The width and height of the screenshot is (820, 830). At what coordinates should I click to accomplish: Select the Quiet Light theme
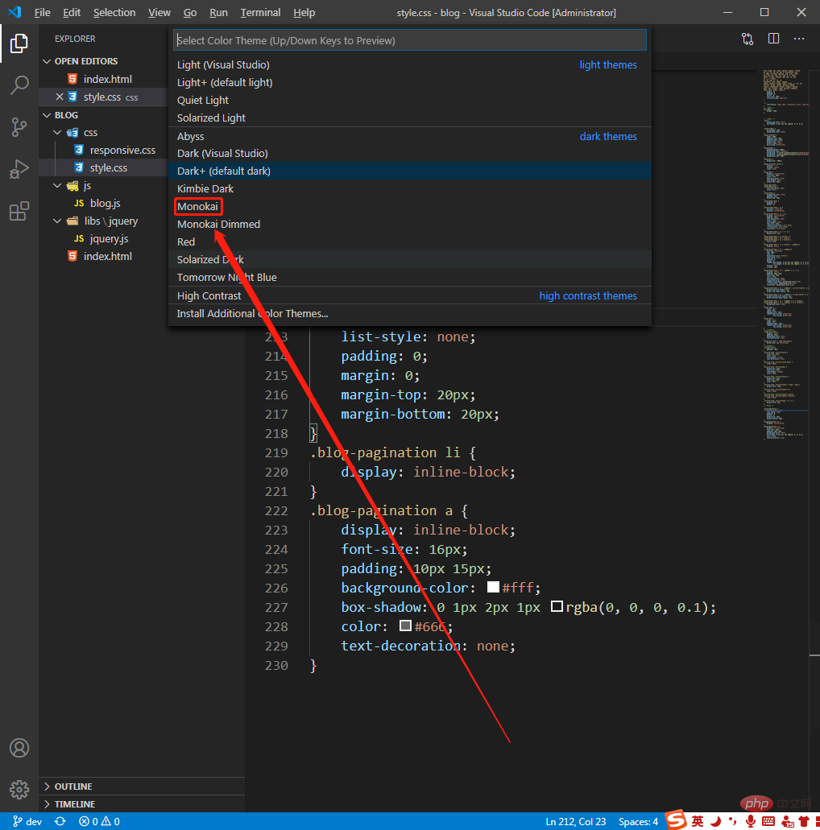410,100
